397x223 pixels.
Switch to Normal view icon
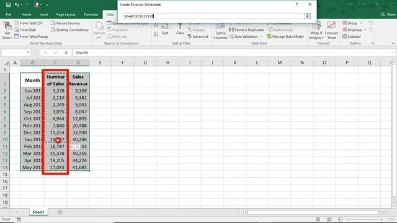click(x=318, y=219)
